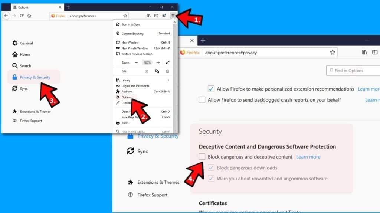Screen dimensions: 380x213
Task: Click the Cut scissors icon in Edit row
Action: coord(147,71)
